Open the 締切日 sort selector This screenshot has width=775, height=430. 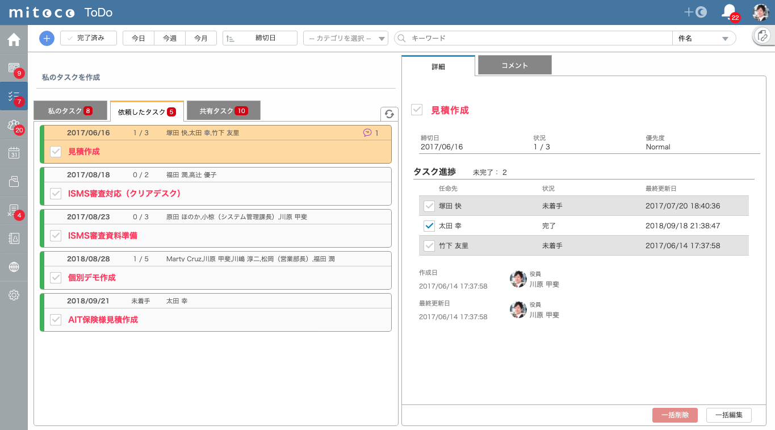tap(260, 38)
